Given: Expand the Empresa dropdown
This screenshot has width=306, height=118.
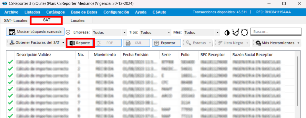Looking at the screenshot, I should pyautogui.click(x=125, y=33).
